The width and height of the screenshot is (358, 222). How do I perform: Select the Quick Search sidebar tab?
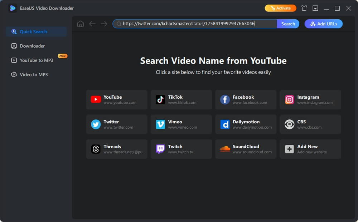(x=36, y=32)
